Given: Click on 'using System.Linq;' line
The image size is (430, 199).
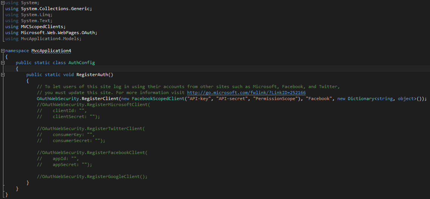Looking at the screenshot, I should pos(29,15).
